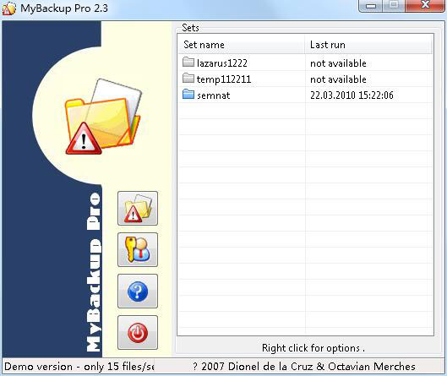The image size is (447, 376).
Task: Close the MyBackup Pro window
Action: (x=425, y=6)
